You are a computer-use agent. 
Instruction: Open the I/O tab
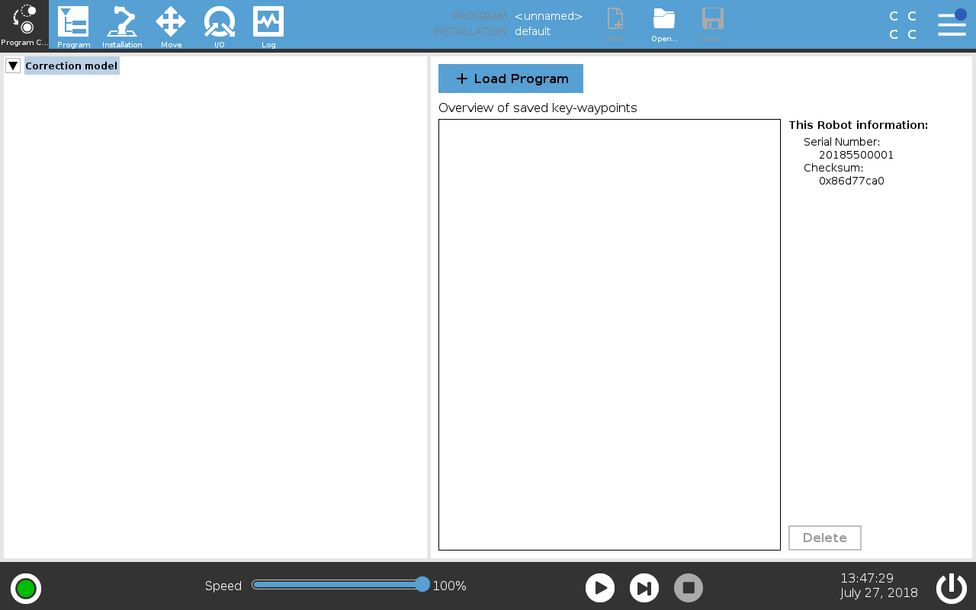click(220, 24)
